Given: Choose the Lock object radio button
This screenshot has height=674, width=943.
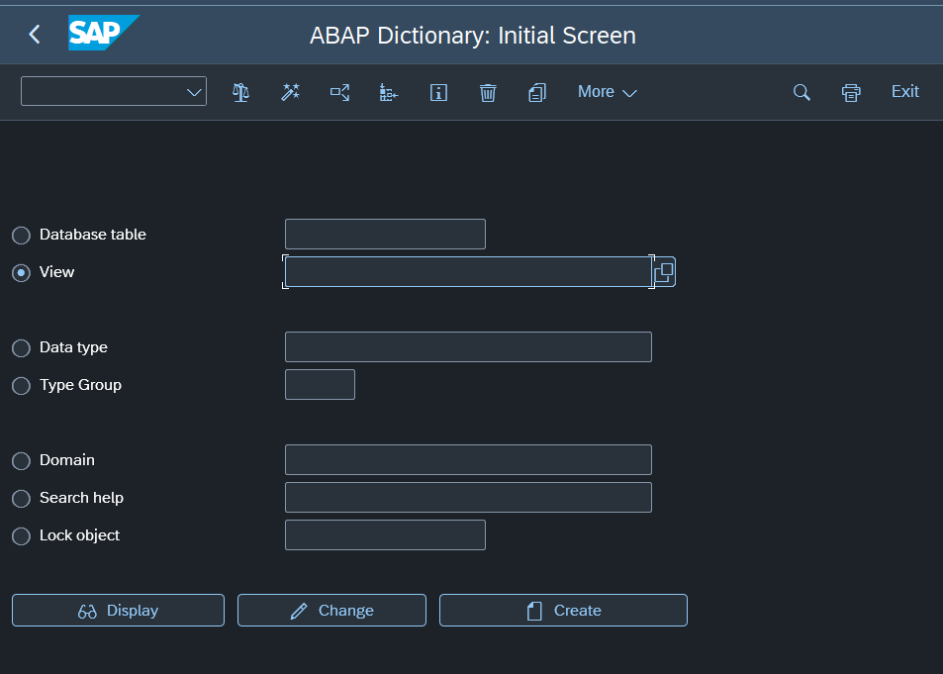Looking at the screenshot, I should tap(21, 535).
